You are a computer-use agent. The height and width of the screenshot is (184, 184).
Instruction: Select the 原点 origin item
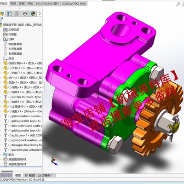[9, 58]
